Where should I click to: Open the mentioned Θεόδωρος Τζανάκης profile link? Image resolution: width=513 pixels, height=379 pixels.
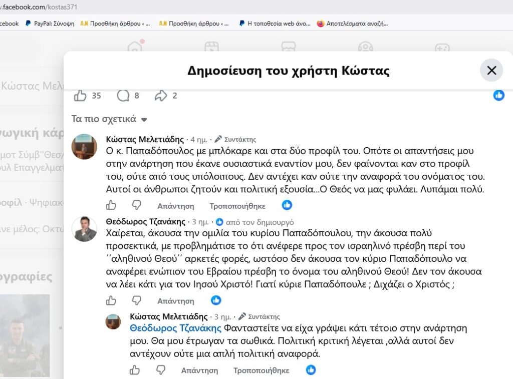[x=175, y=328]
